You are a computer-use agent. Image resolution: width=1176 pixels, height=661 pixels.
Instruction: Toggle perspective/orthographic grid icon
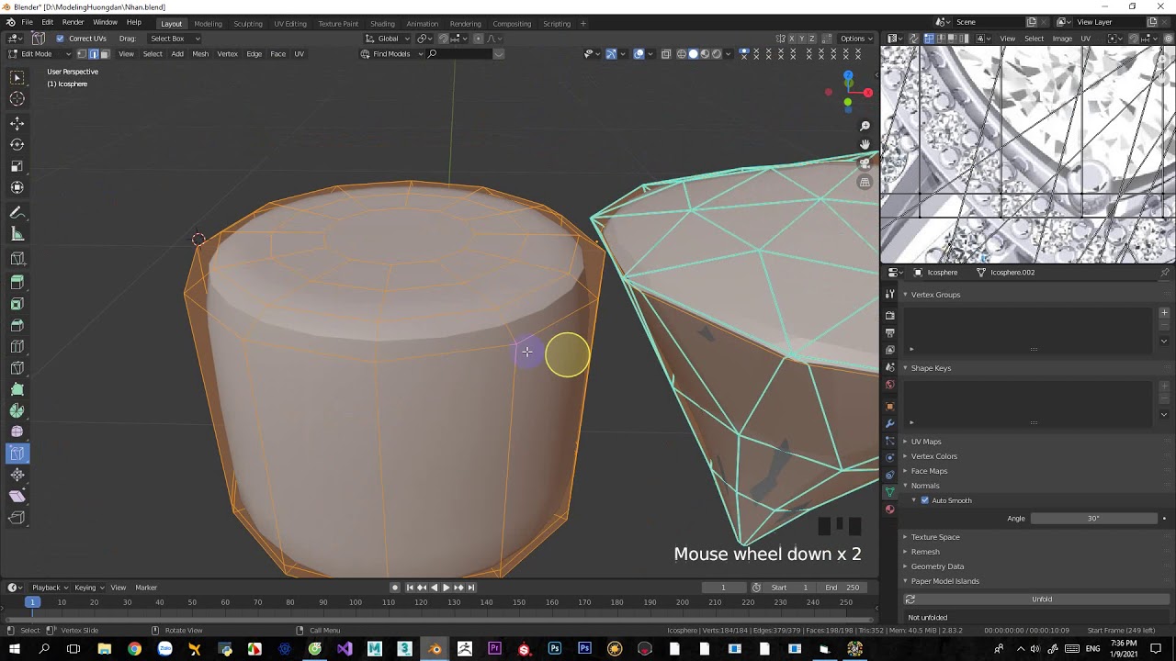pos(865,182)
